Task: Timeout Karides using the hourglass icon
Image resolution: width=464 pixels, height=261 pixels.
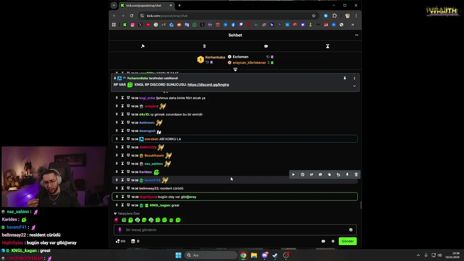Action: 123,172
